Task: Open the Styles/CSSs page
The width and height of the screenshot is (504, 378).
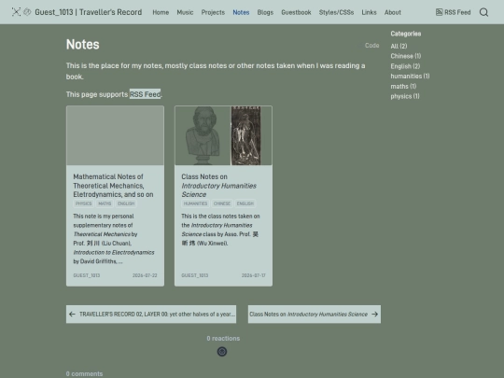Action: tap(336, 12)
